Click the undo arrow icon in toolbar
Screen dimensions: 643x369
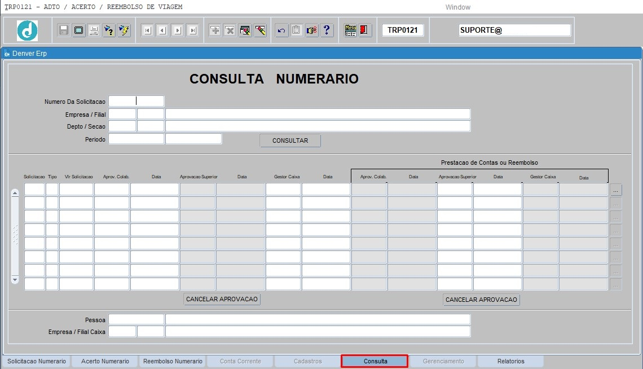(281, 30)
